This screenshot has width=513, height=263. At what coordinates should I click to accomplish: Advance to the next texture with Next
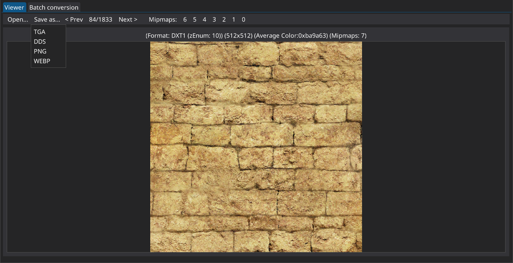tap(128, 19)
